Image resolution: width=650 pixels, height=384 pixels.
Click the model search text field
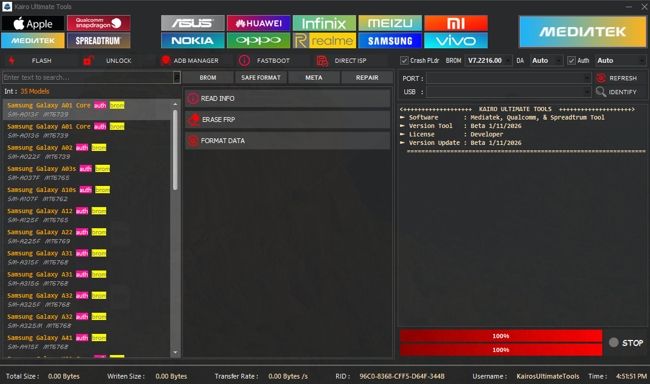click(x=88, y=77)
